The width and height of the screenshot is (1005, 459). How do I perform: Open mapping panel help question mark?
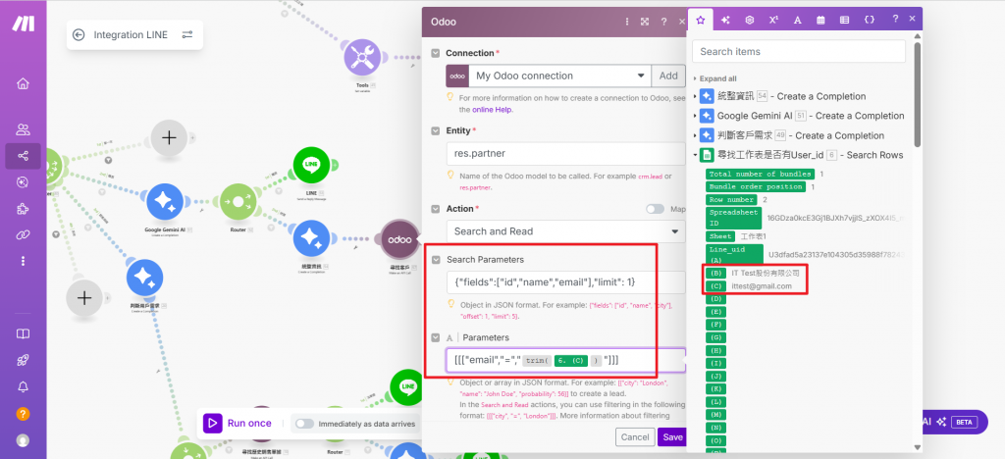(895, 20)
